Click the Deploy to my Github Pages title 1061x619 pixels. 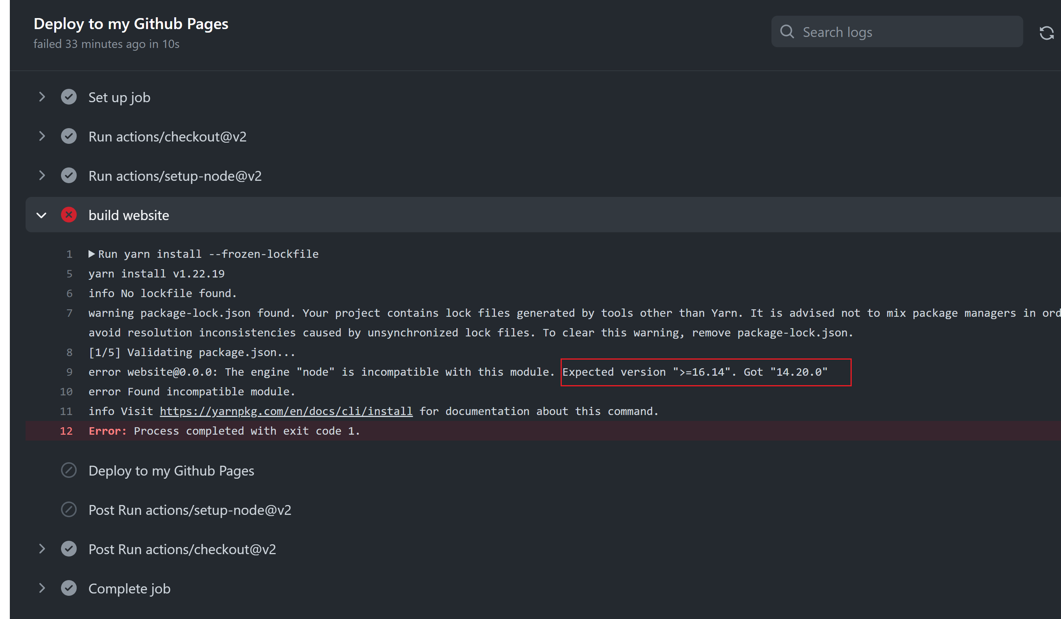click(x=131, y=24)
